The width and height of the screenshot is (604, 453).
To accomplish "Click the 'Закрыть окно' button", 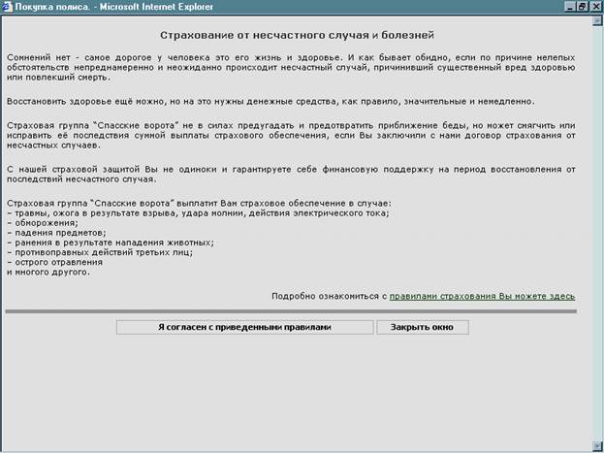I will (x=422, y=328).
